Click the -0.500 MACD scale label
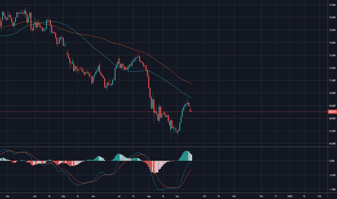Screen dimensions: 337x199 click(332, 175)
